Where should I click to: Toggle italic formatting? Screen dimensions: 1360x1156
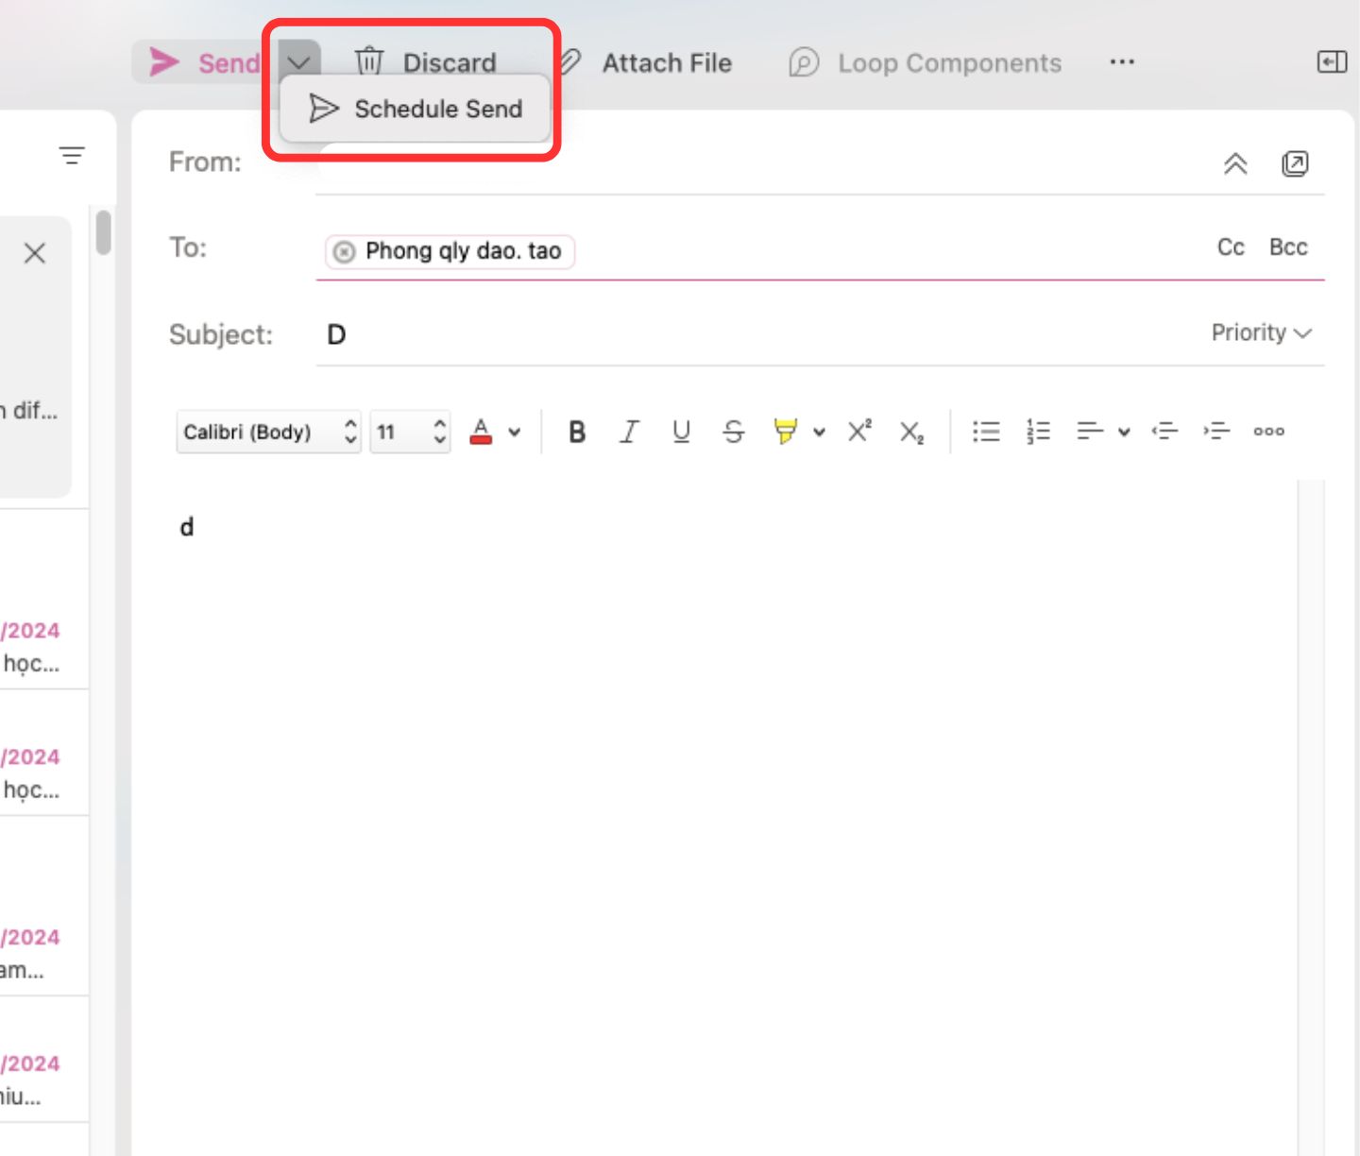(629, 432)
